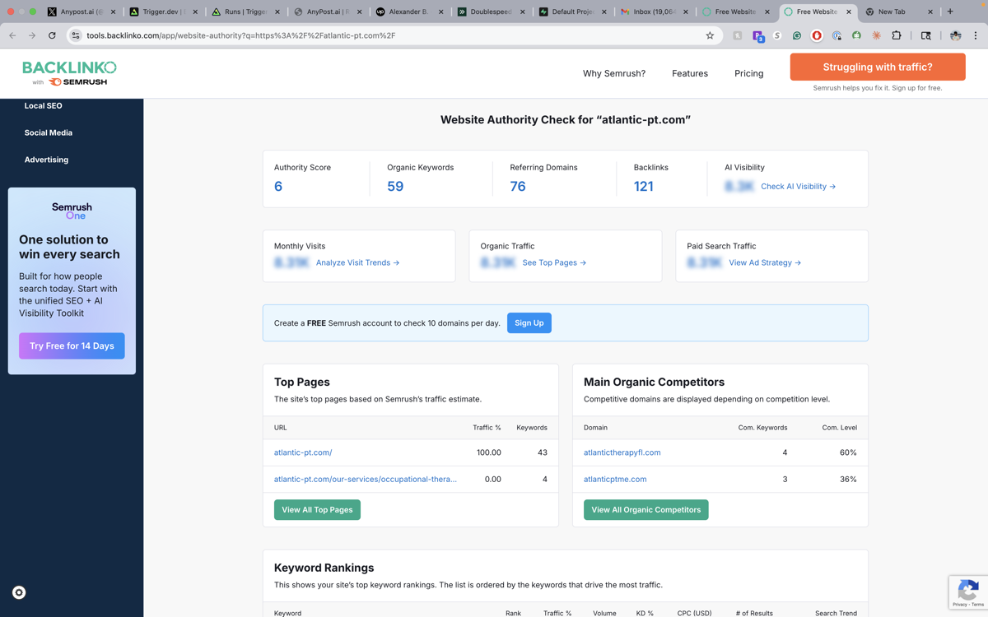
Task: Open Pricing navigation item
Action: [x=748, y=73]
